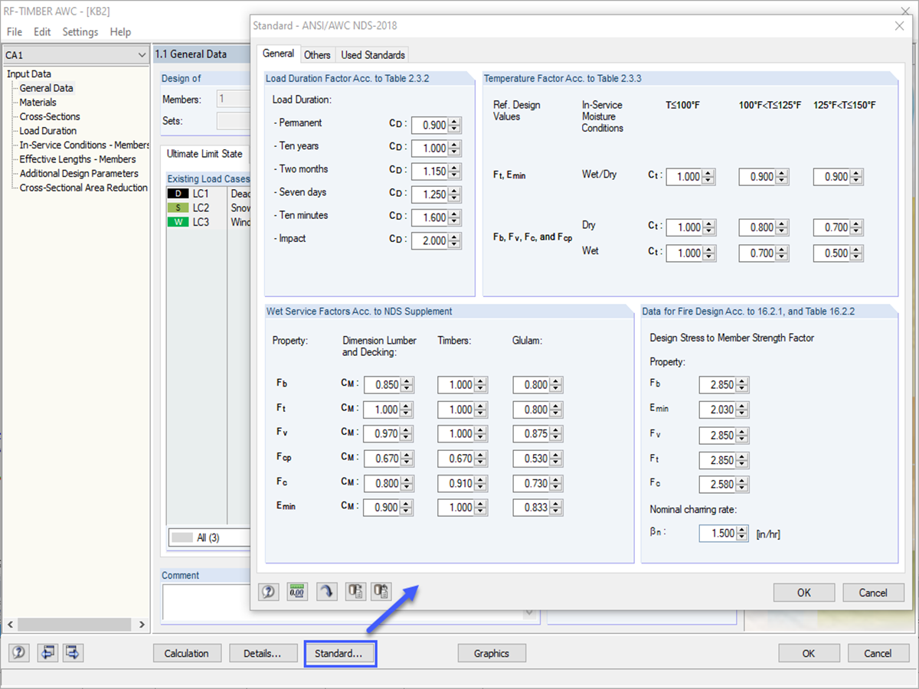Open the Settings menu
This screenshot has width=919, height=689.
point(80,32)
